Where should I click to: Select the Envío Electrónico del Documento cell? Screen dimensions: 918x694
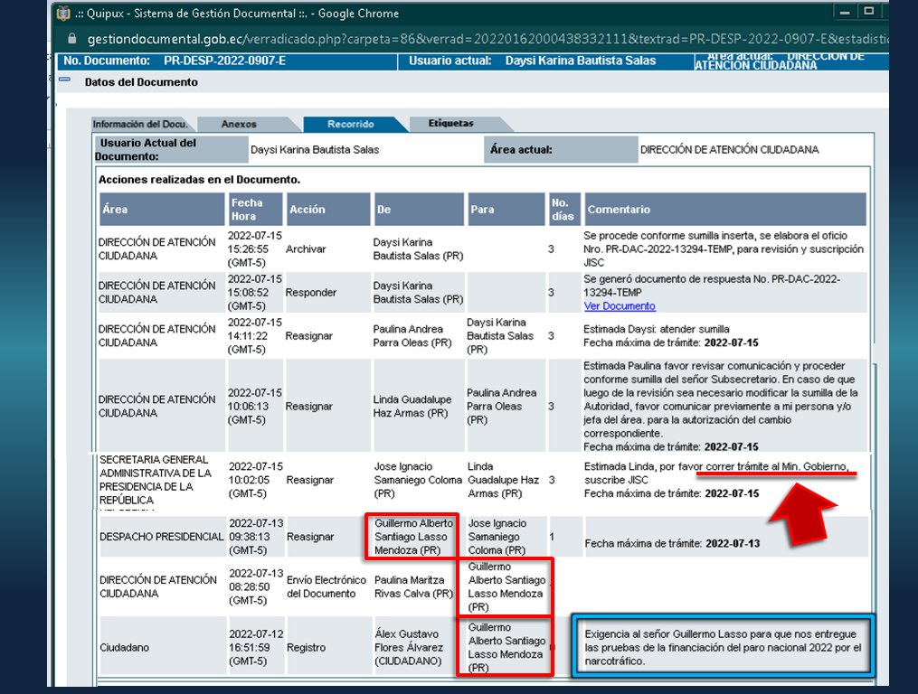click(x=327, y=586)
